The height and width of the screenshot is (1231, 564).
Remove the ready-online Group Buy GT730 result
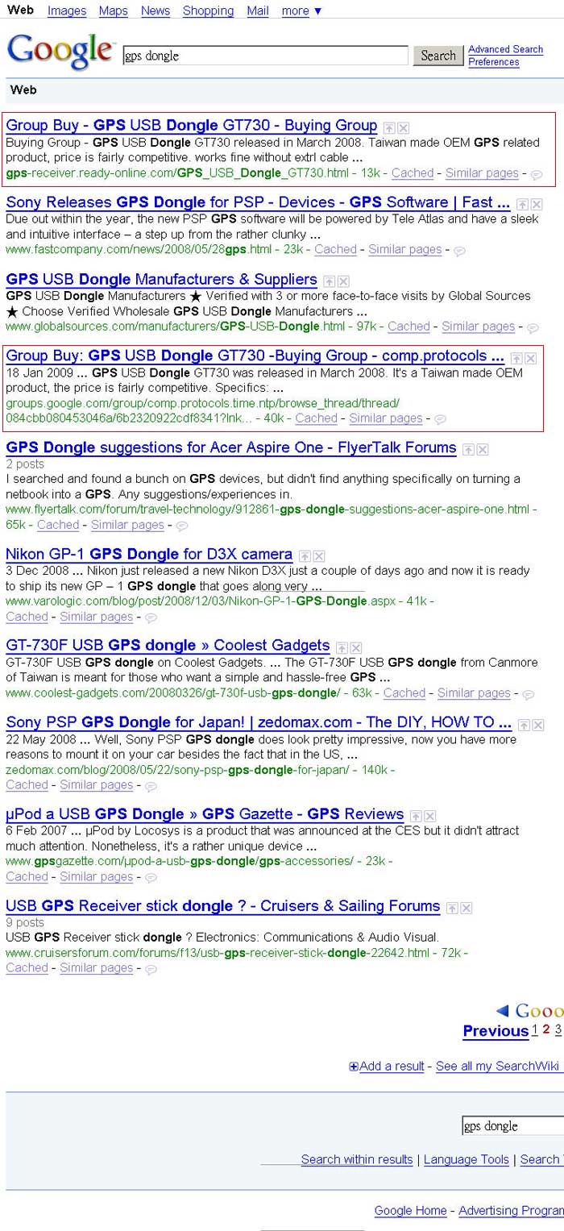[x=404, y=127]
